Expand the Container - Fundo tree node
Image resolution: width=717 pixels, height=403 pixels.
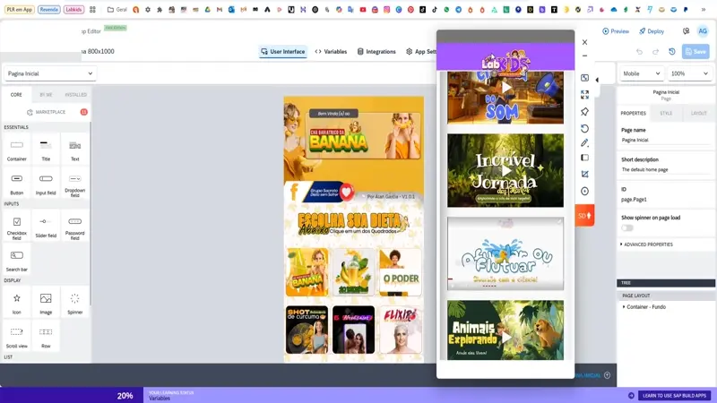click(x=624, y=307)
